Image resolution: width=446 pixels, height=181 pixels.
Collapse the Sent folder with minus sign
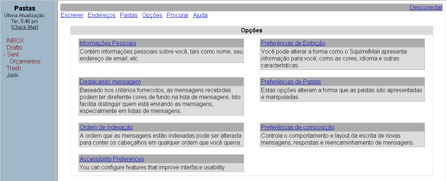(4, 55)
